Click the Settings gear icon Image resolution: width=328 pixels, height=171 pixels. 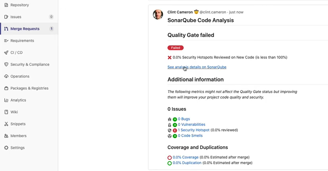pos(6,148)
